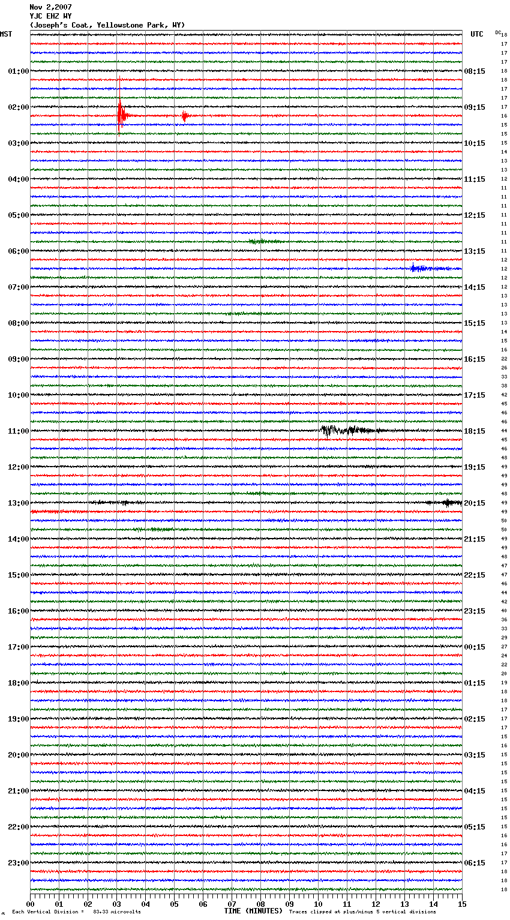Screen dimensions: 510x920
Task: Click the 17:15 UTC time label
Action: 474,395
